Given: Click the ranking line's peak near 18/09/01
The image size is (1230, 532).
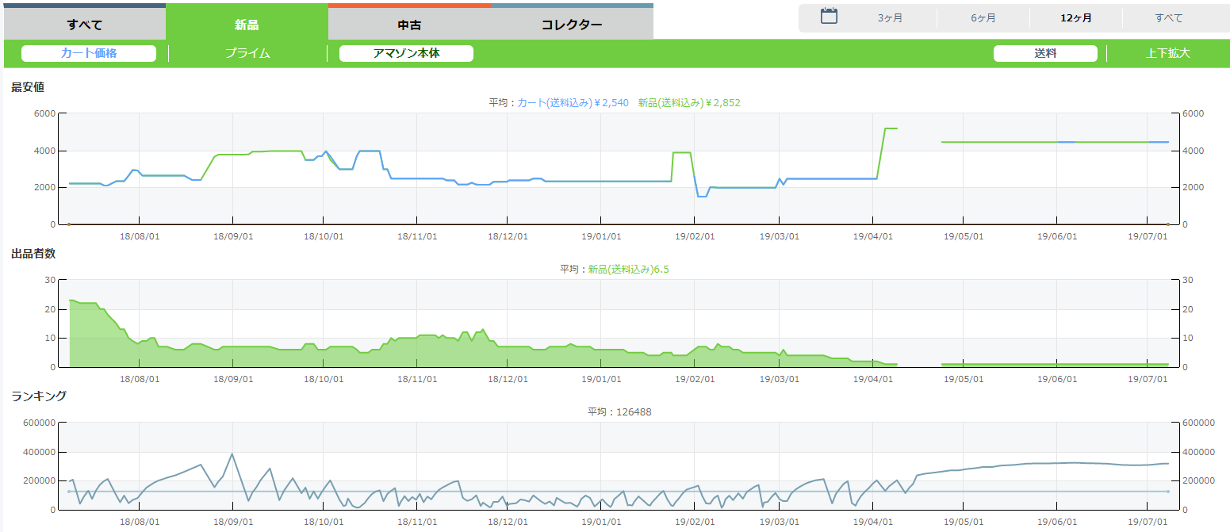Looking at the screenshot, I should [232, 454].
